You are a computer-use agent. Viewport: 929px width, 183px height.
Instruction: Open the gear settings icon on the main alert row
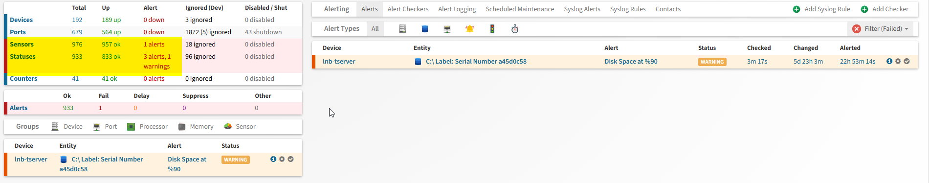coord(898,61)
